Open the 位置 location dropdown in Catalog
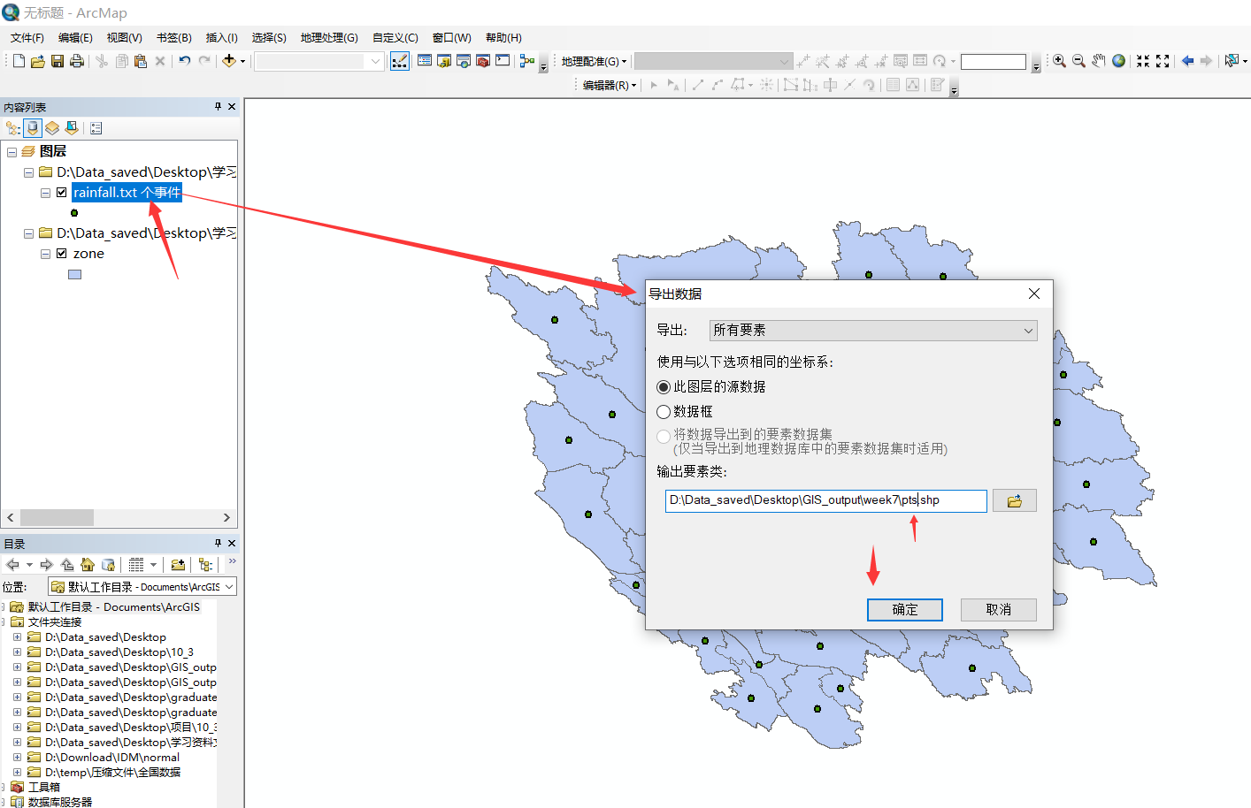 pyautogui.click(x=228, y=586)
